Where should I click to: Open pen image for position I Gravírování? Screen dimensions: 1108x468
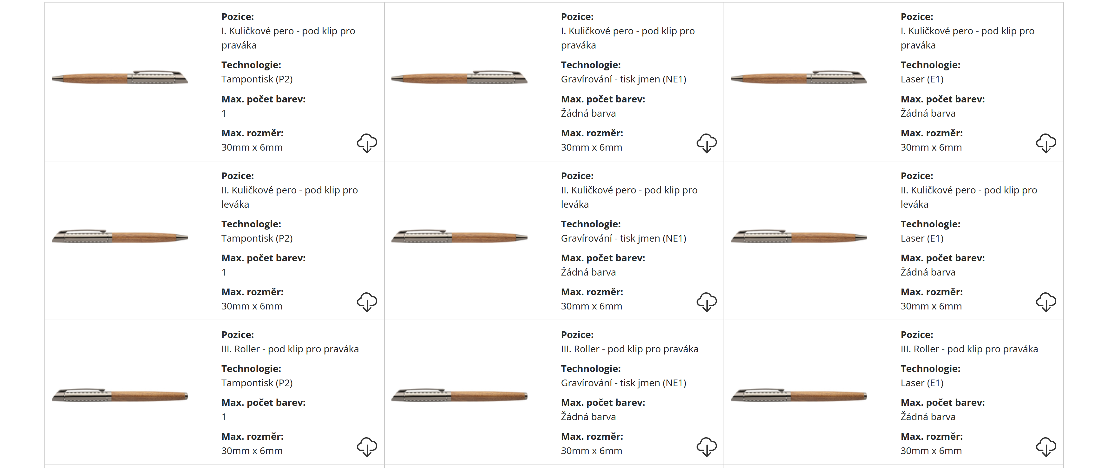[x=459, y=77]
